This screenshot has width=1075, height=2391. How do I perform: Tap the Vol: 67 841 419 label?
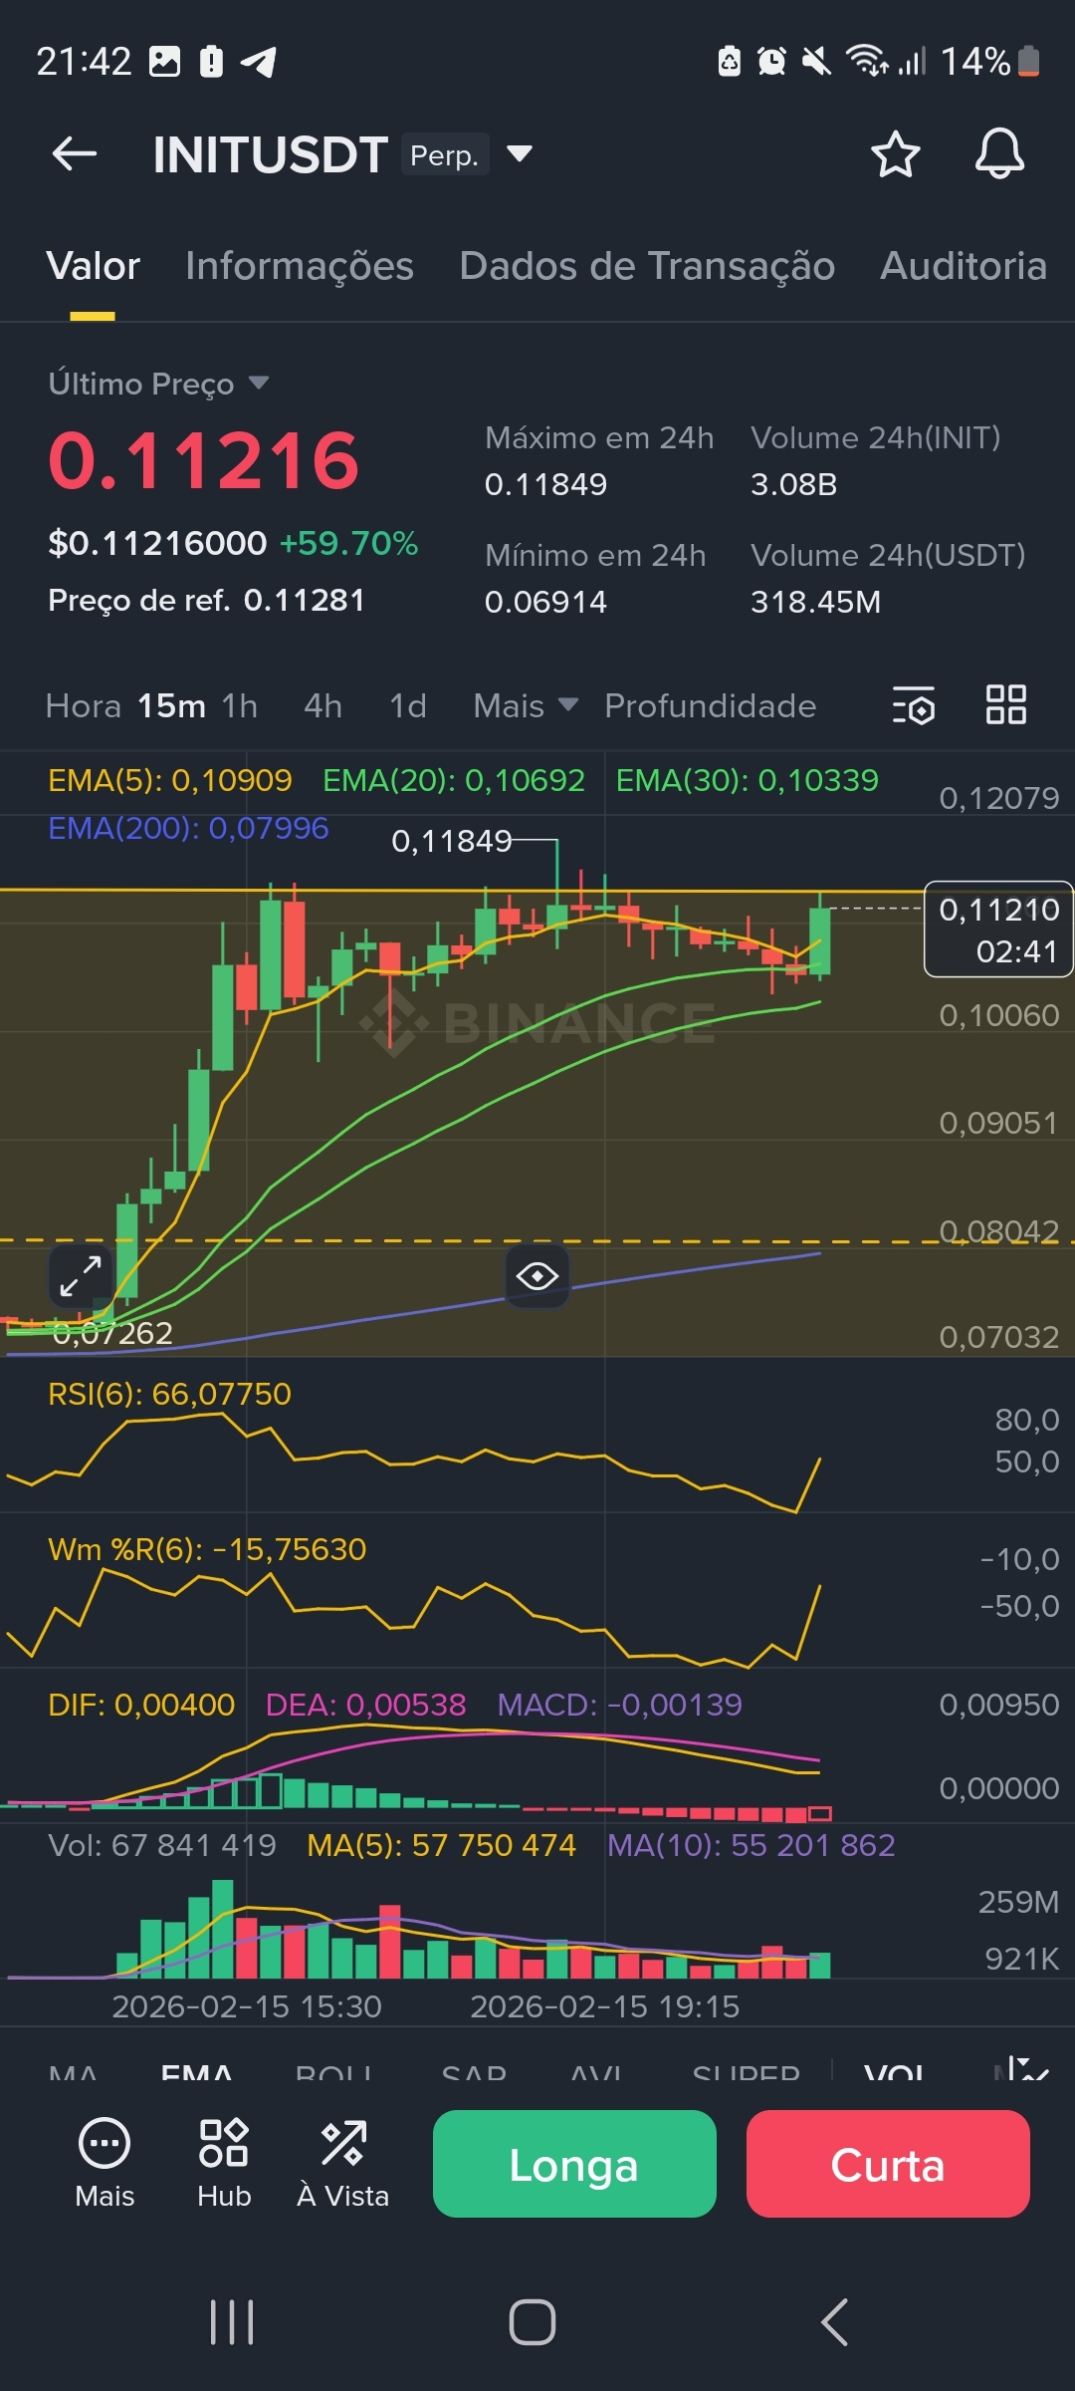coord(162,1845)
